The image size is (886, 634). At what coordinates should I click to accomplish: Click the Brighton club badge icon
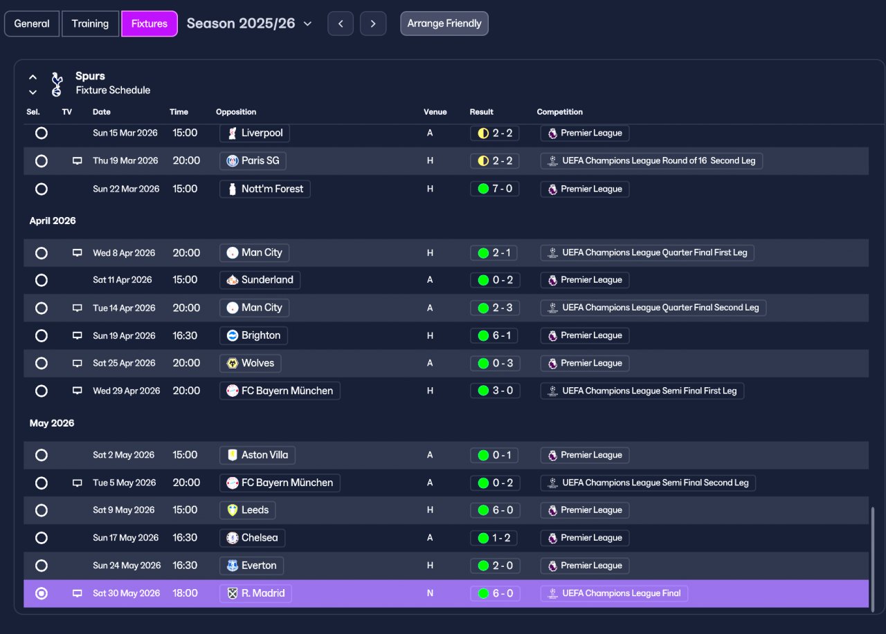(x=233, y=335)
